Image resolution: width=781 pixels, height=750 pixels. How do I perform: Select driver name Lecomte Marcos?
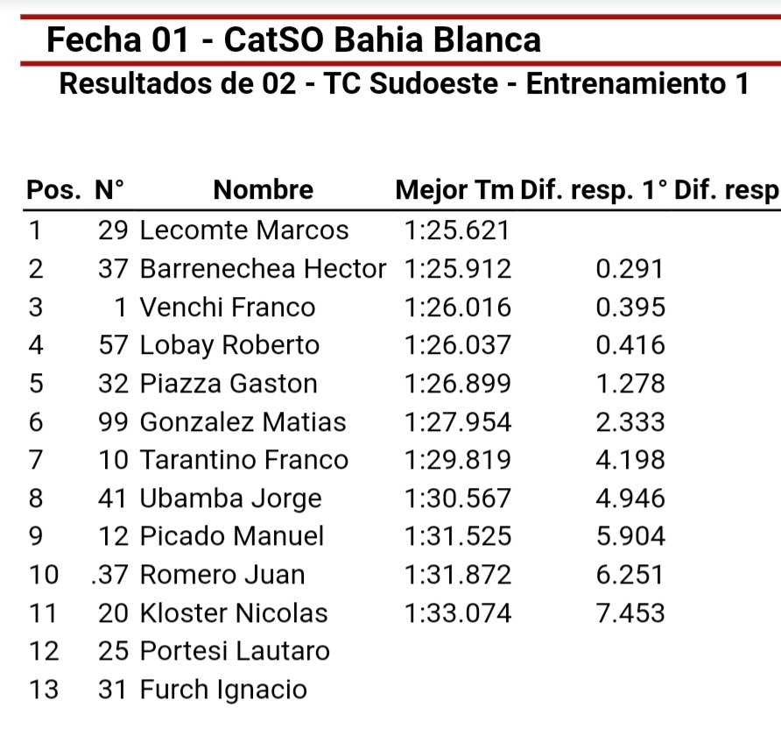coord(244,230)
